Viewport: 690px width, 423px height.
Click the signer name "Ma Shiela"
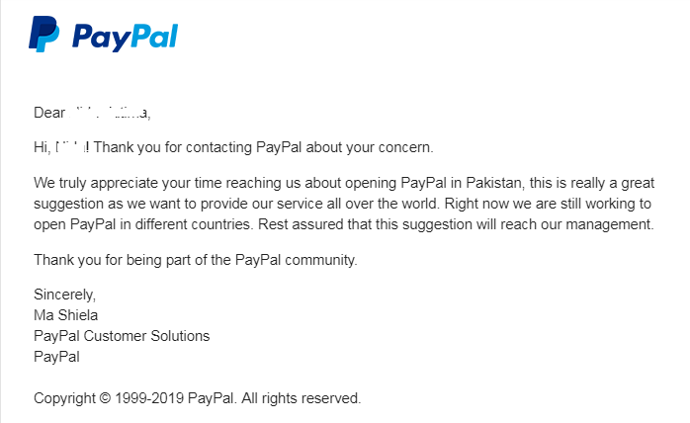click(66, 315)
